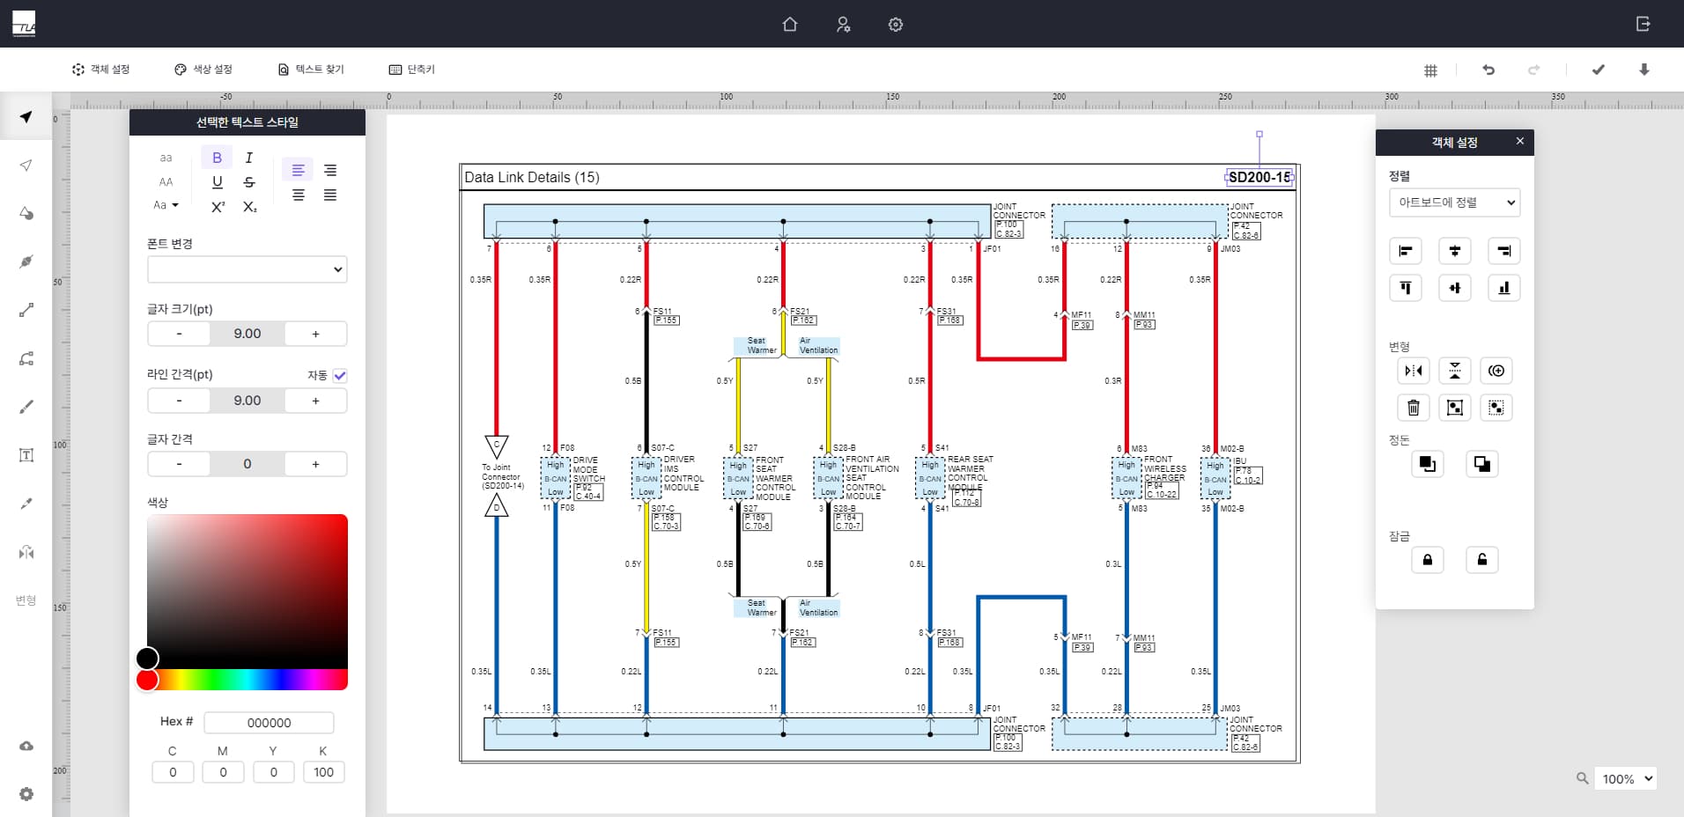Toggle underline text formatting
1684x817 pixels.
point(217,182)
